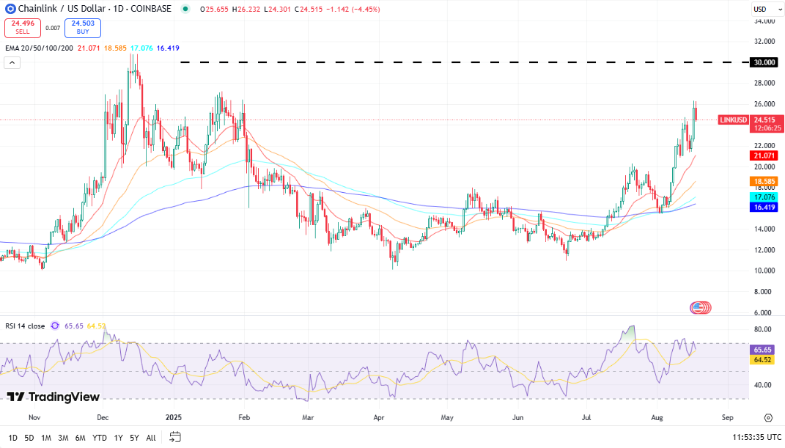Click the EMA 20/50/100/200 indicator label
785x448 pixels.
tap(39, 48)
